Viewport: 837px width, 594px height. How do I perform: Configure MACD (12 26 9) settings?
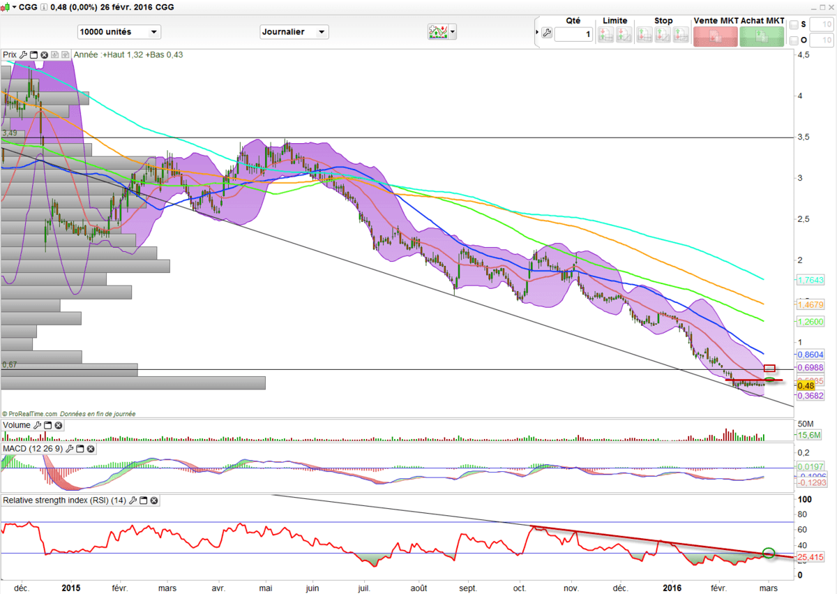coord(69,448)
